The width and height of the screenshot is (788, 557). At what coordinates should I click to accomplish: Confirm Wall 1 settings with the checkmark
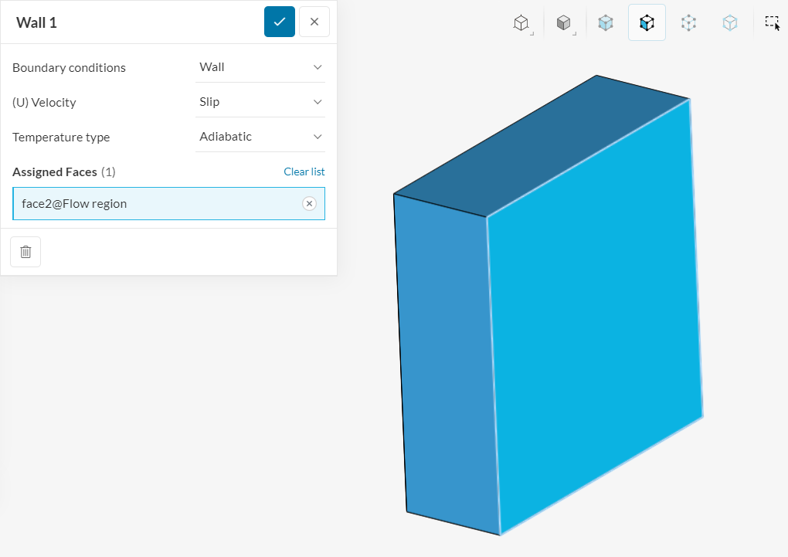[279, 22]
